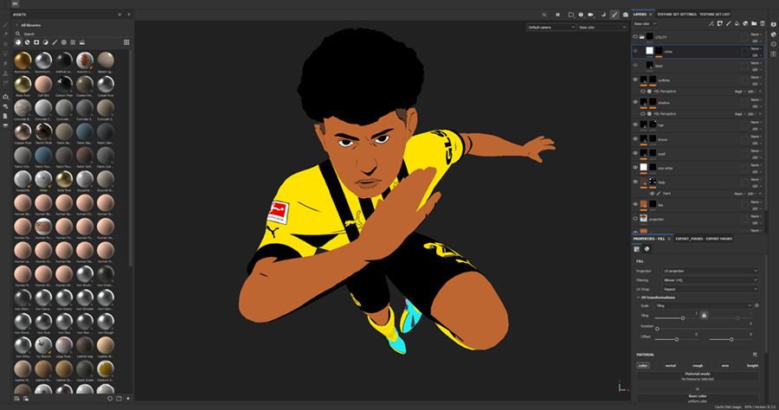Open the Default camera dropdown
The height and width of the screenshot is (410, 779).
pos(551,28)
